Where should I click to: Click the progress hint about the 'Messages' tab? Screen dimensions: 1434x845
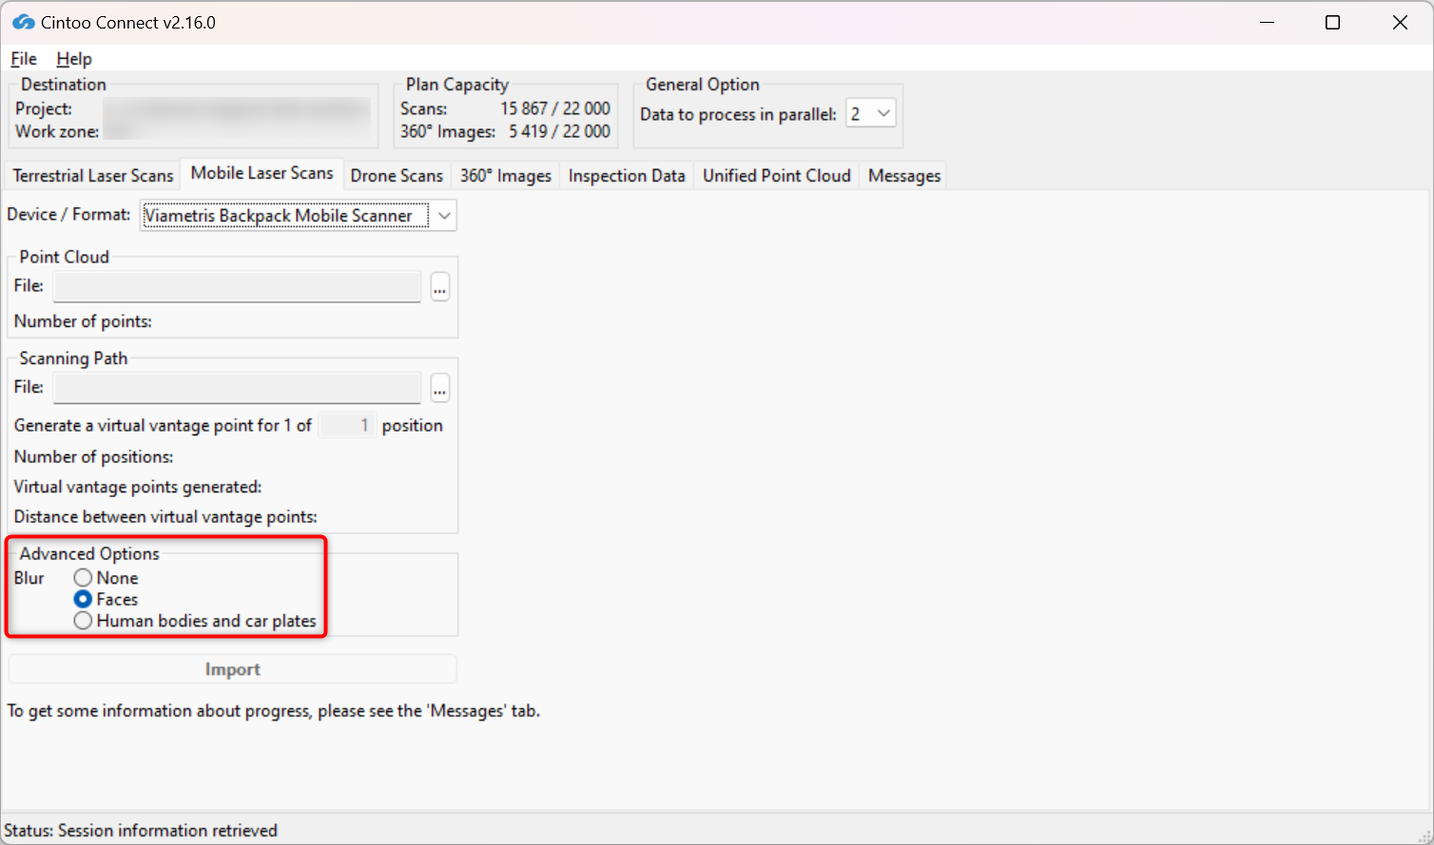pyautogui.click(x=274, y=711)
